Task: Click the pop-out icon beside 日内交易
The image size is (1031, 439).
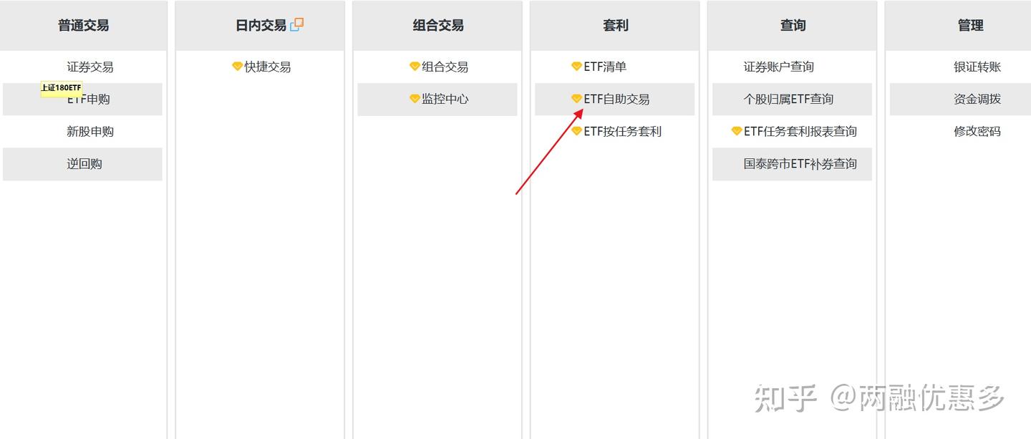Action: 297,24
